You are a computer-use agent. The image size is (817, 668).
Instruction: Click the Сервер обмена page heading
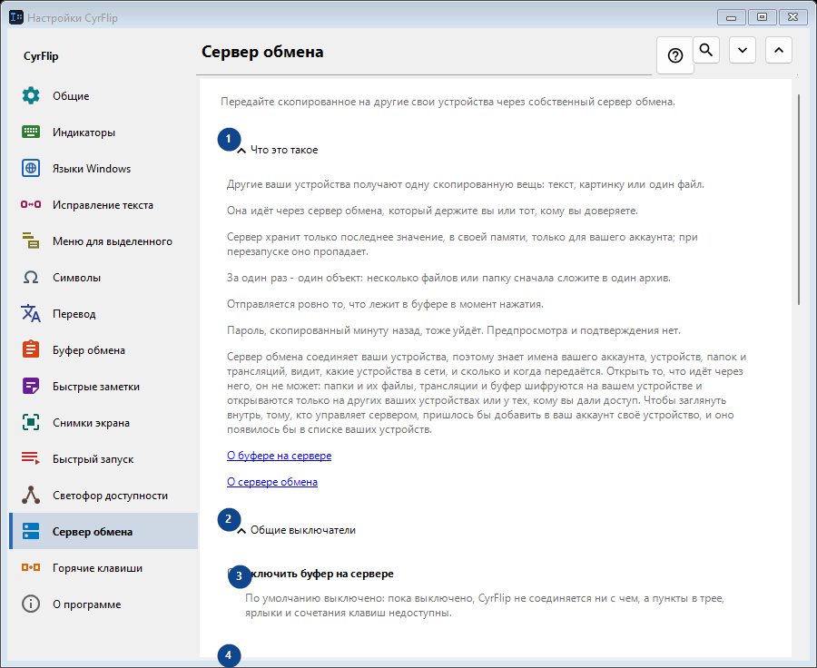click(262, 52)
